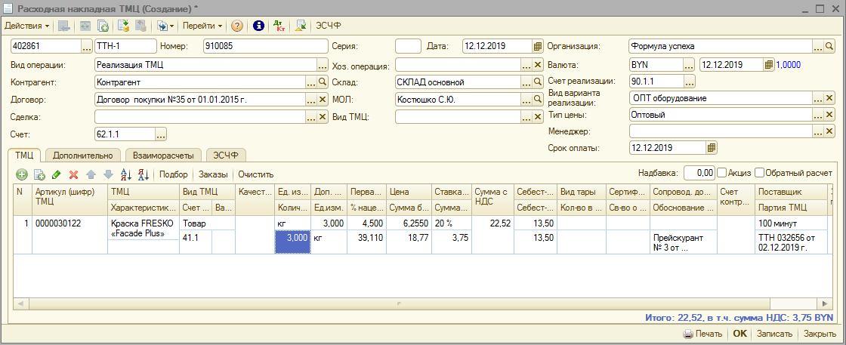Image resolution: width=846 pixels, height=345 pixels.
Task: Open the Действия dropdown menu
Action: pyautogui.click(x=27, y=26)
